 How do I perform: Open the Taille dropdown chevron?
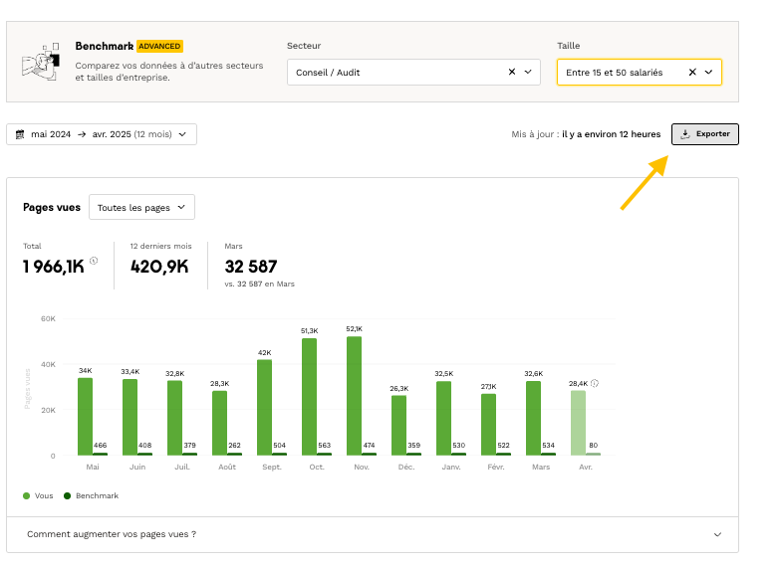[709, 72]
